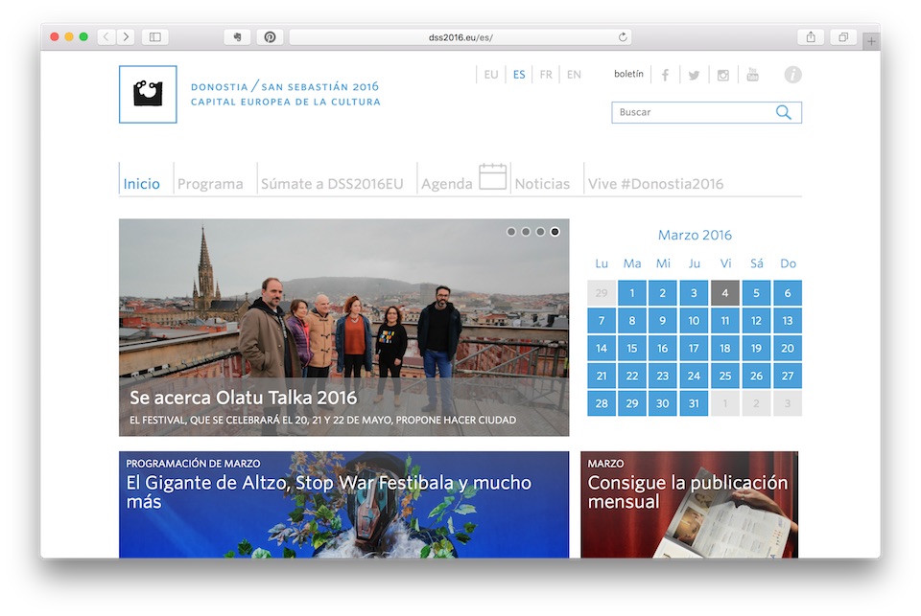Visit the YouTube channel icon
Image resolution: width=921 pixels, height=616 pixels.
752,75
